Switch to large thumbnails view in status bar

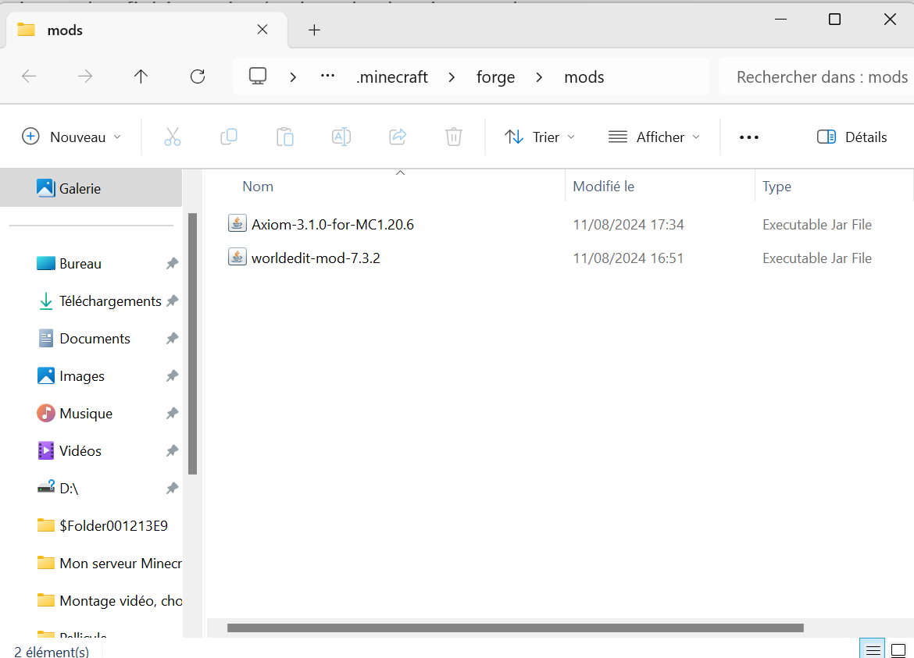coord(898,650)
